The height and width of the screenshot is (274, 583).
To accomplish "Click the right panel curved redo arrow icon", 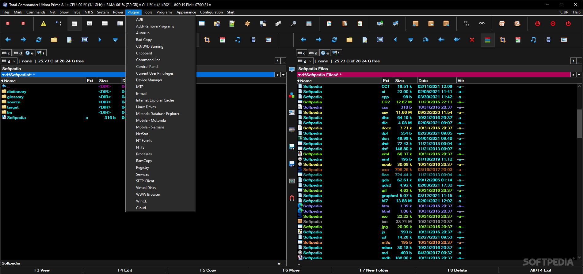I will (x=426, y=40).
